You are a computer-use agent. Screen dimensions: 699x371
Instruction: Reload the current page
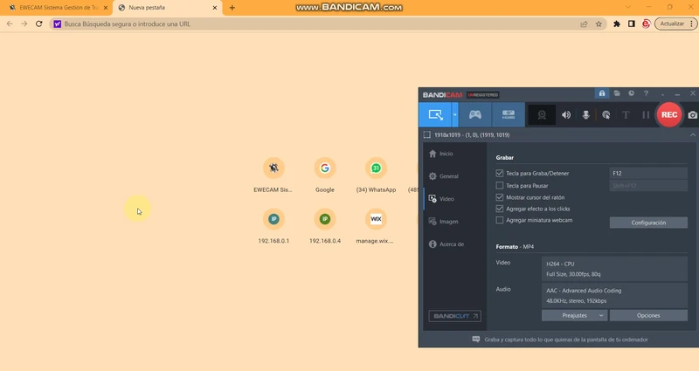[38, 24]
